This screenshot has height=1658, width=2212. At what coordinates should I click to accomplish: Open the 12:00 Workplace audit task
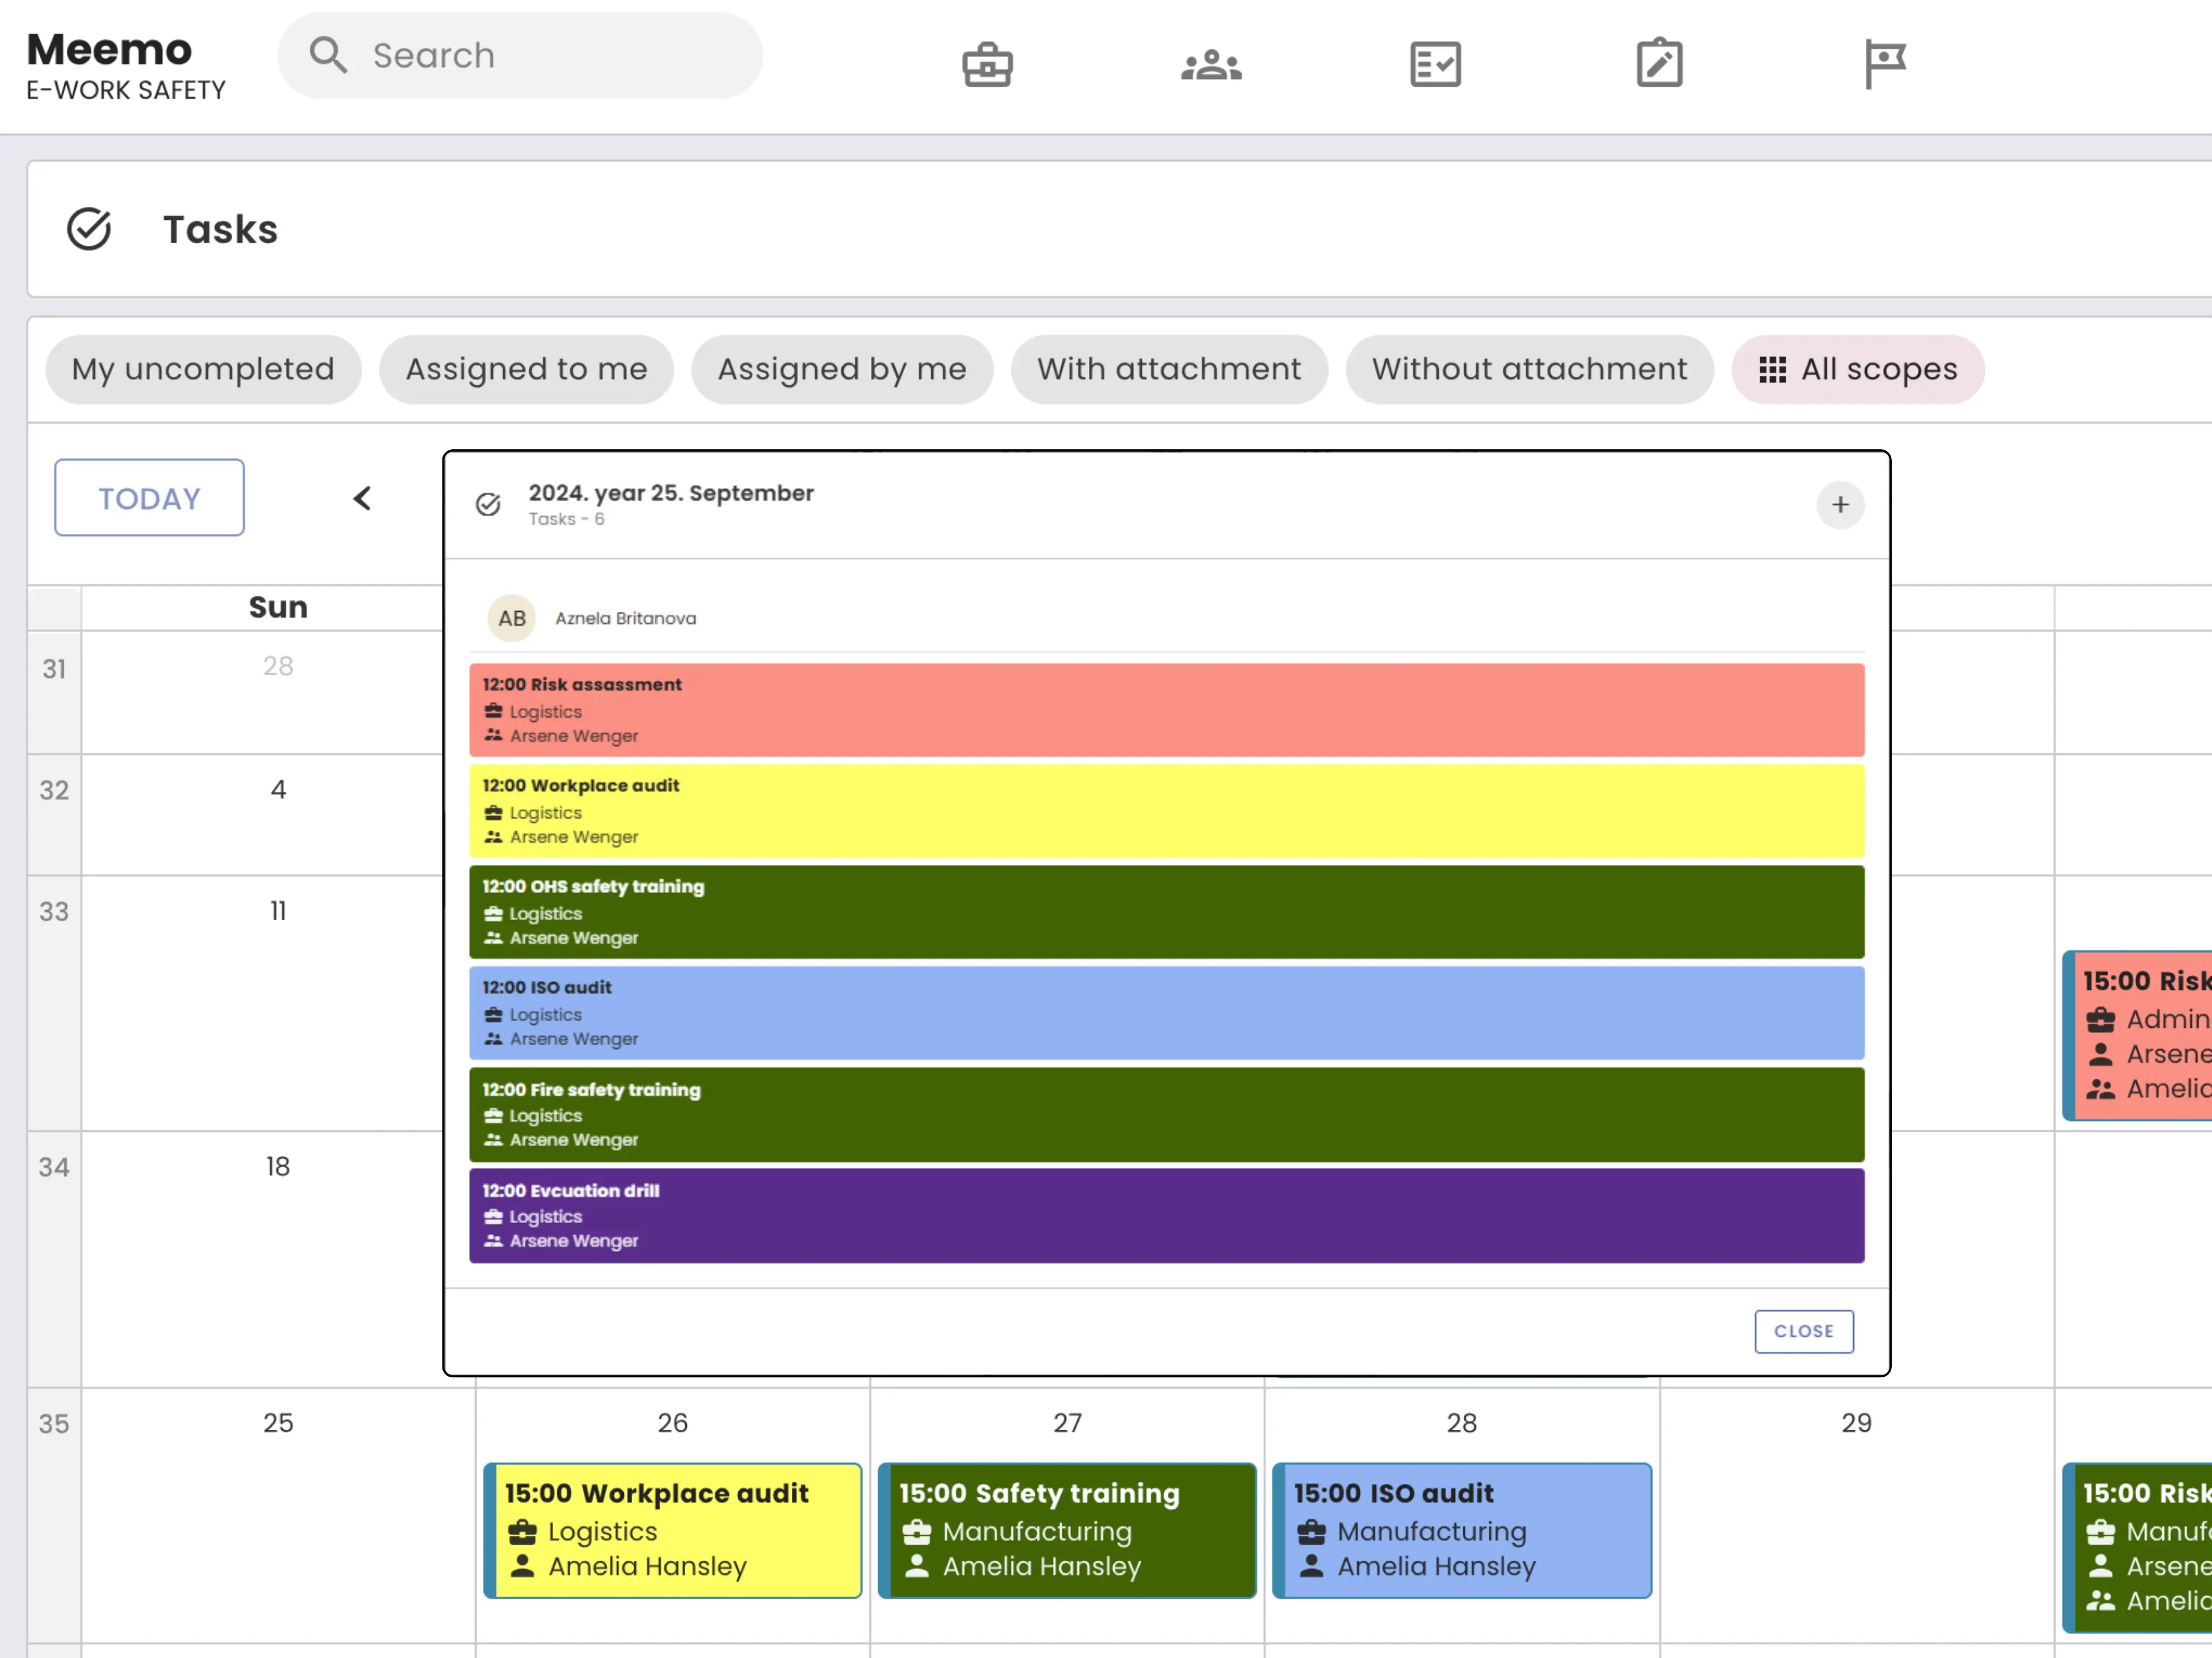tap(1166, 811)
